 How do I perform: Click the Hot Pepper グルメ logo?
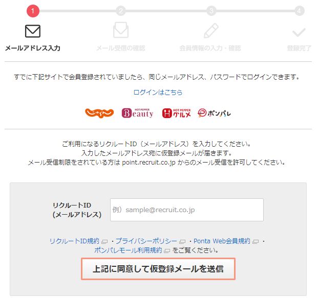pyautogui.click(x=177, y=113)
